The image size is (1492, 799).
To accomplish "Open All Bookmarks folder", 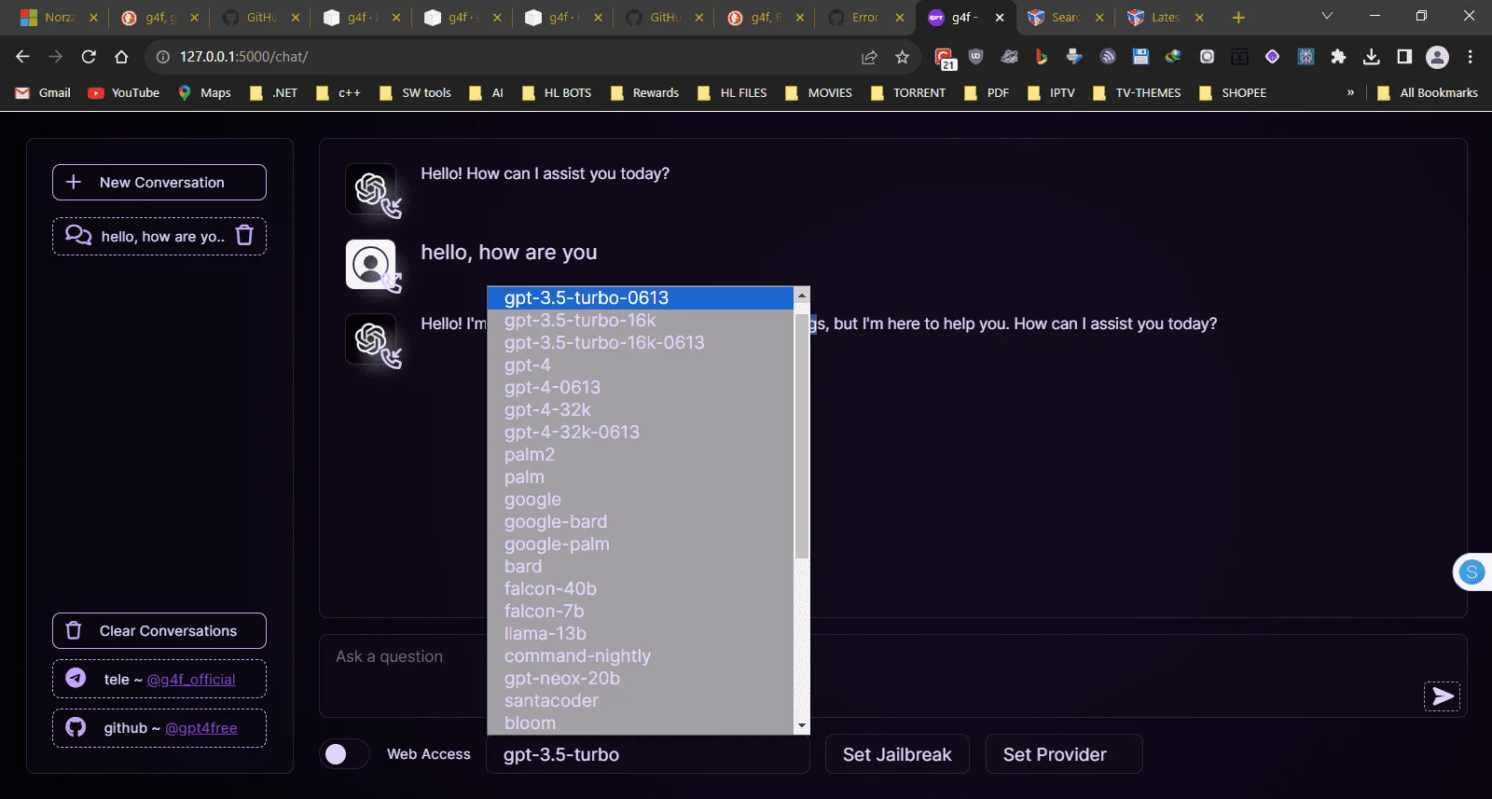I will click(1428, 92).
